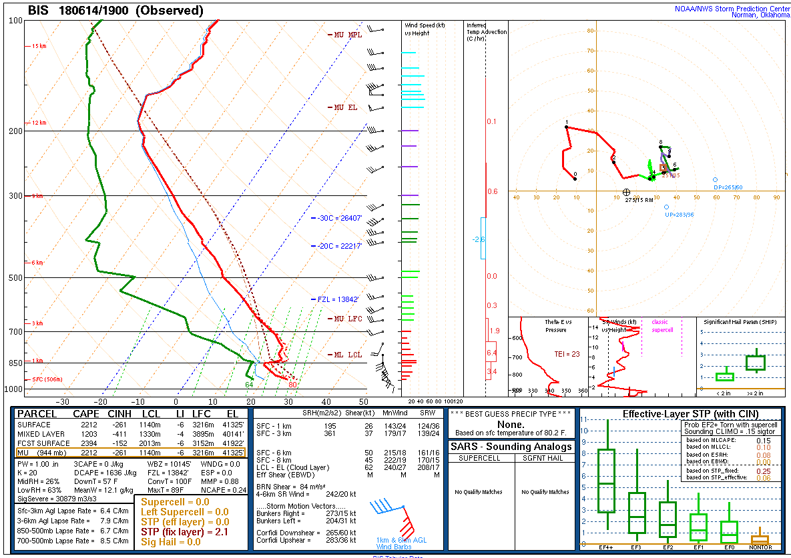Click the 6.4 temperature advection box

[x=491, y=353]
